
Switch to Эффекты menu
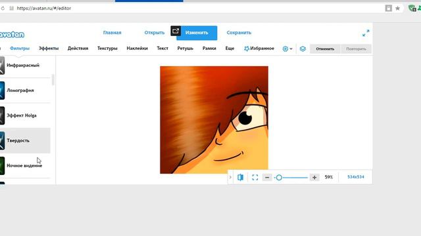49,49
